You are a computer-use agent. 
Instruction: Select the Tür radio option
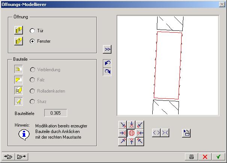pyautogui.click(x=32, y=31)
